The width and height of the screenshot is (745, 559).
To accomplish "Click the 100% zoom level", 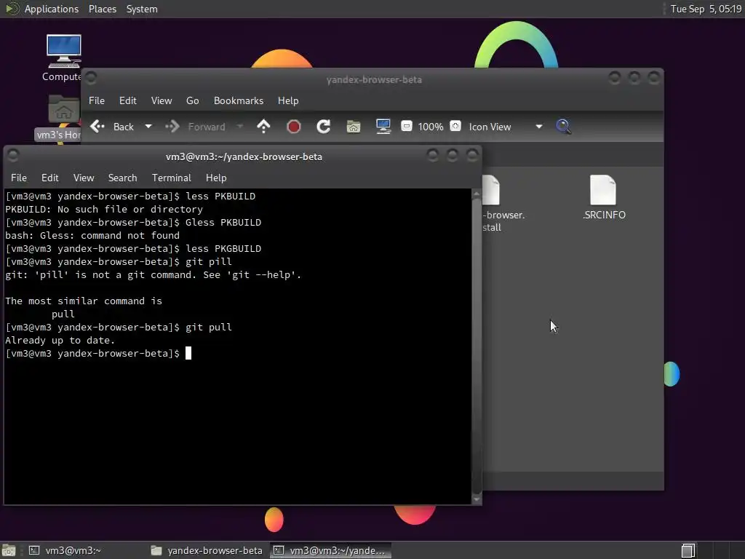I will click(x=431, y=127).
